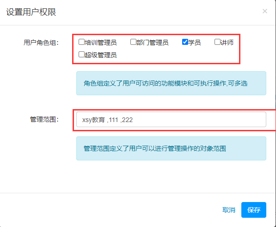Click the 讲师 label text
This screenshot has height=227, width=276.
[227, 43]
